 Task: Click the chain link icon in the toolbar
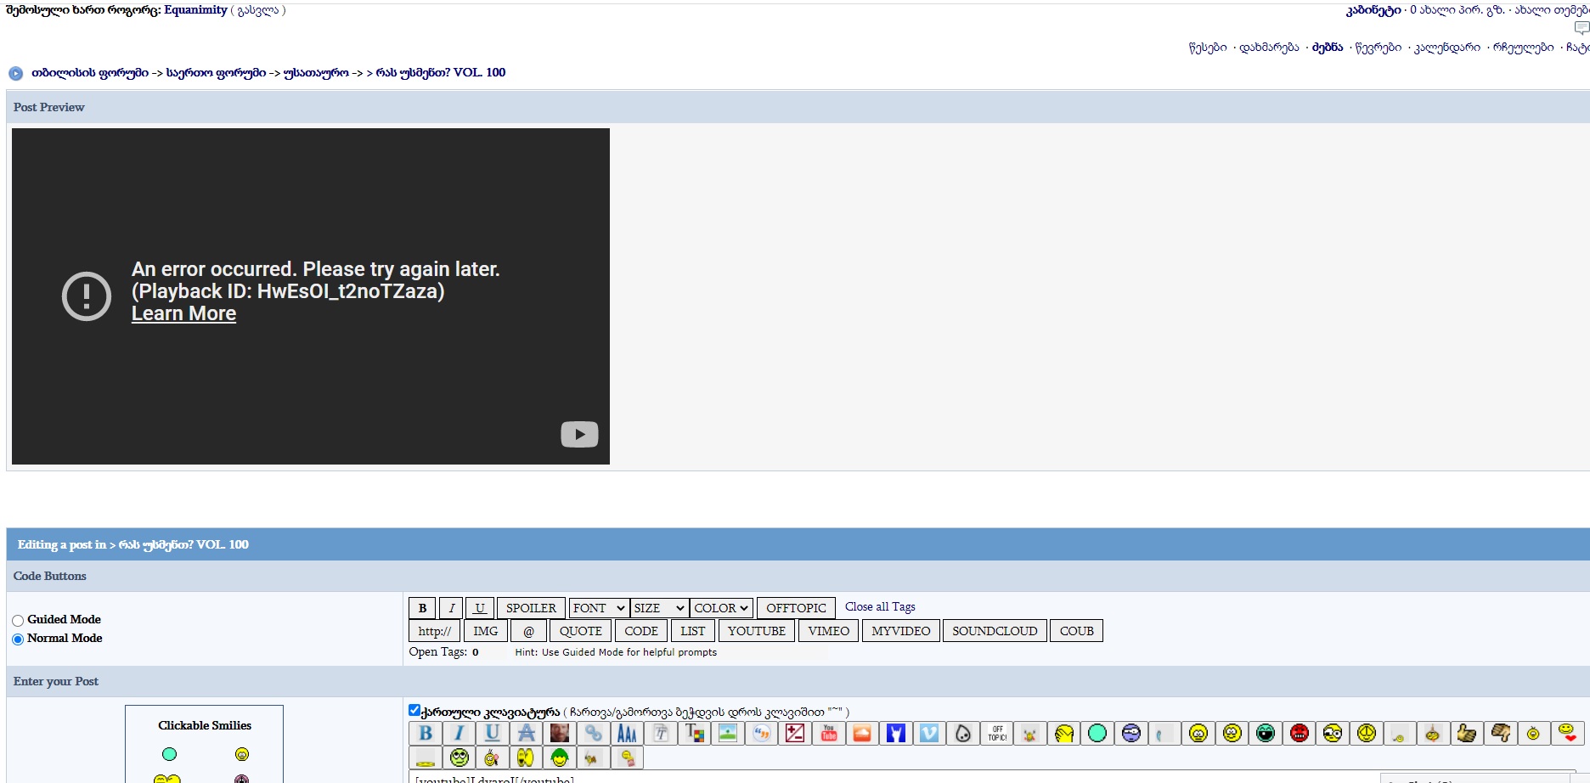(594, 733)
